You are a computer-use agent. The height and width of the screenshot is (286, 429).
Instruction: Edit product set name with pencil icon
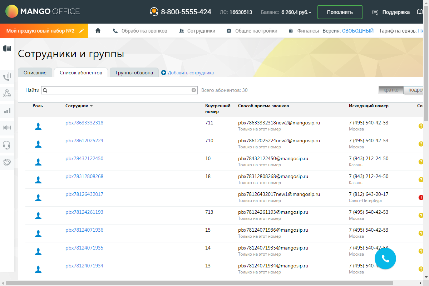(x=82, y=31)
